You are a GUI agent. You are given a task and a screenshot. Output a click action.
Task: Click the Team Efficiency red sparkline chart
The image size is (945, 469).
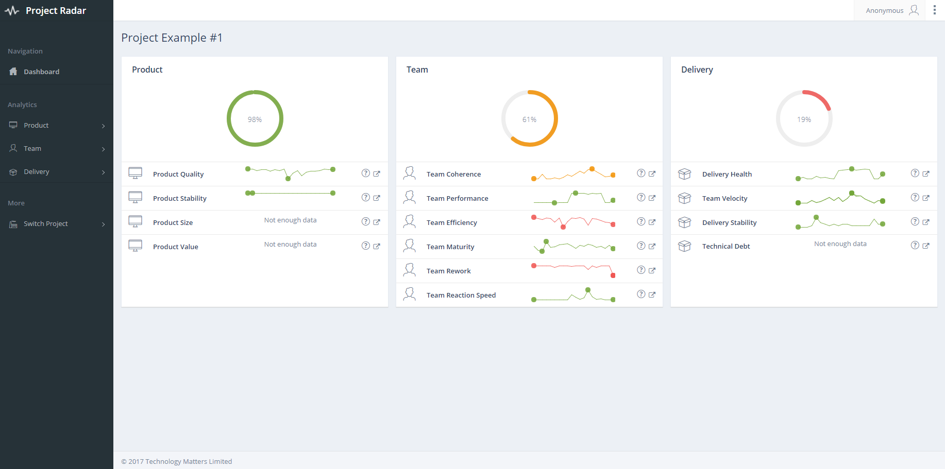coord(573,222)
